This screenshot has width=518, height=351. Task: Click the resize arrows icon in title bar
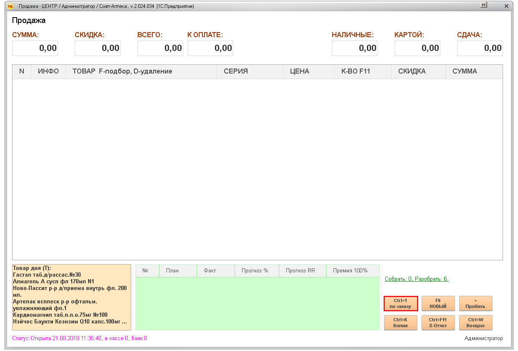coord(484,6)
